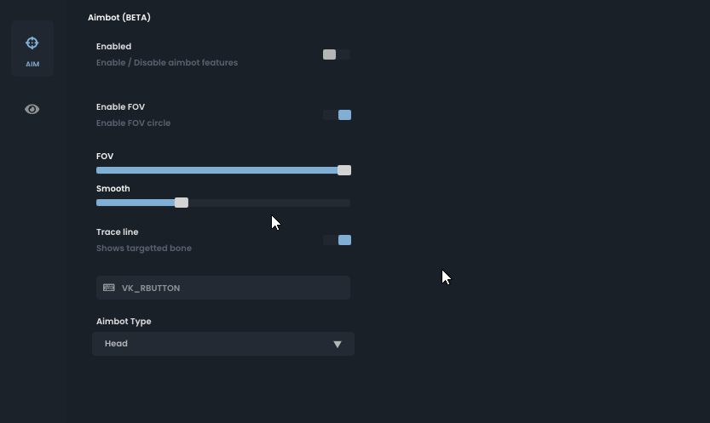
Task: Click the FOV slider handle
Action: coord(344,170)
